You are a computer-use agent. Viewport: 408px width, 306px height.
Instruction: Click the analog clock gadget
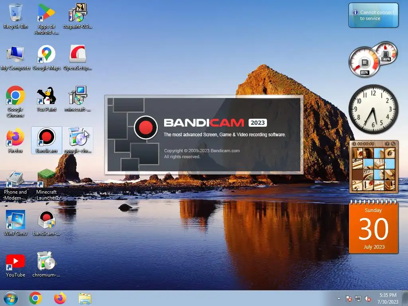pyautogui.click(x=373, y=109)
